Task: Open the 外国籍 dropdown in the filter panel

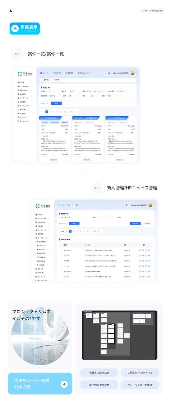Action: point(113,96)
